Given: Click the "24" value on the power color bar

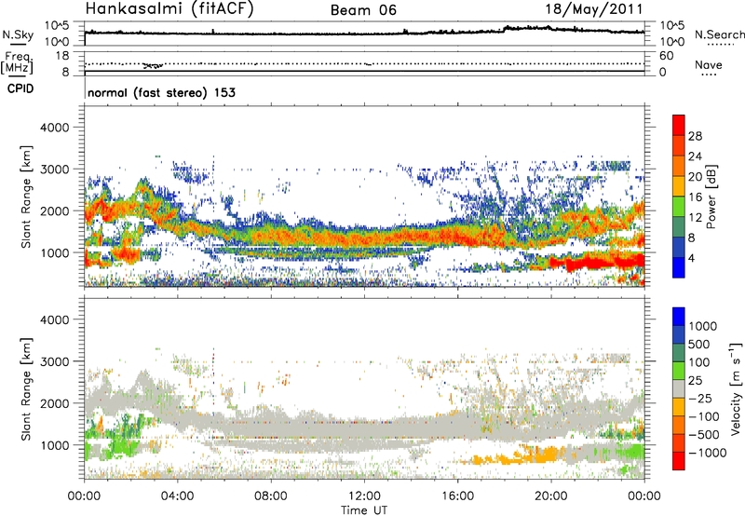Looking at the screenshot, I should click(x=695, y=156).
